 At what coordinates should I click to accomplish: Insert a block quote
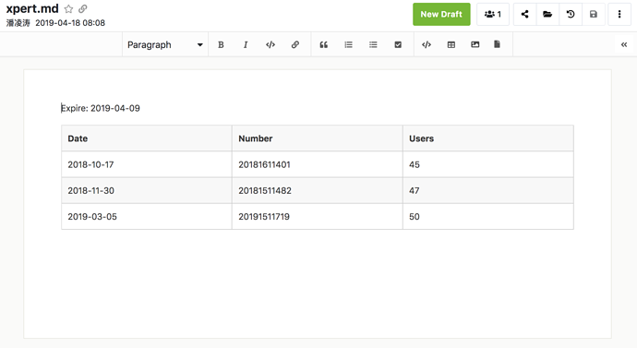tap(324, 44)
